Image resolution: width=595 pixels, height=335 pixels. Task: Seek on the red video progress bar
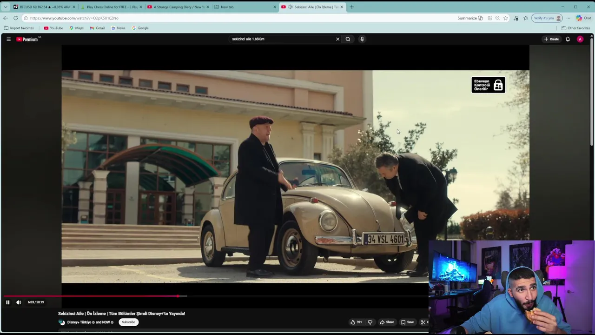pyautogui.click(x=91, y=296)
